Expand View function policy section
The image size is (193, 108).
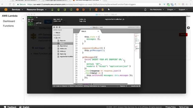31,54
